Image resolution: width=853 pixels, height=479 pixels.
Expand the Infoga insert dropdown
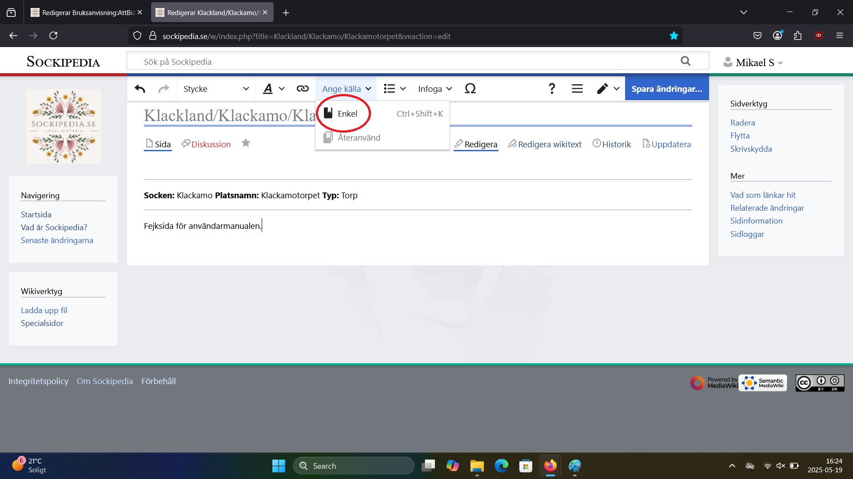pos(434,89)
